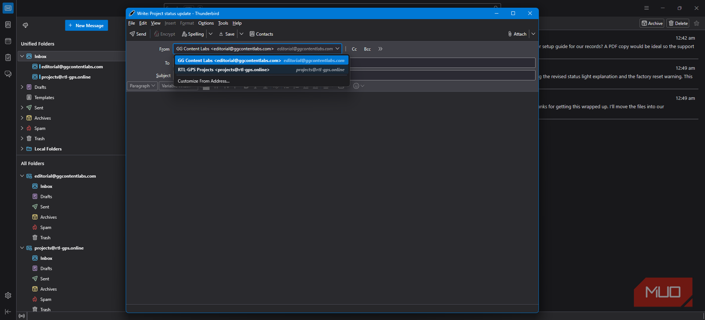This screenshot has width=705, height=320.
Task: Open the Spelling dropdown arrow
Action: coord(211,34)
